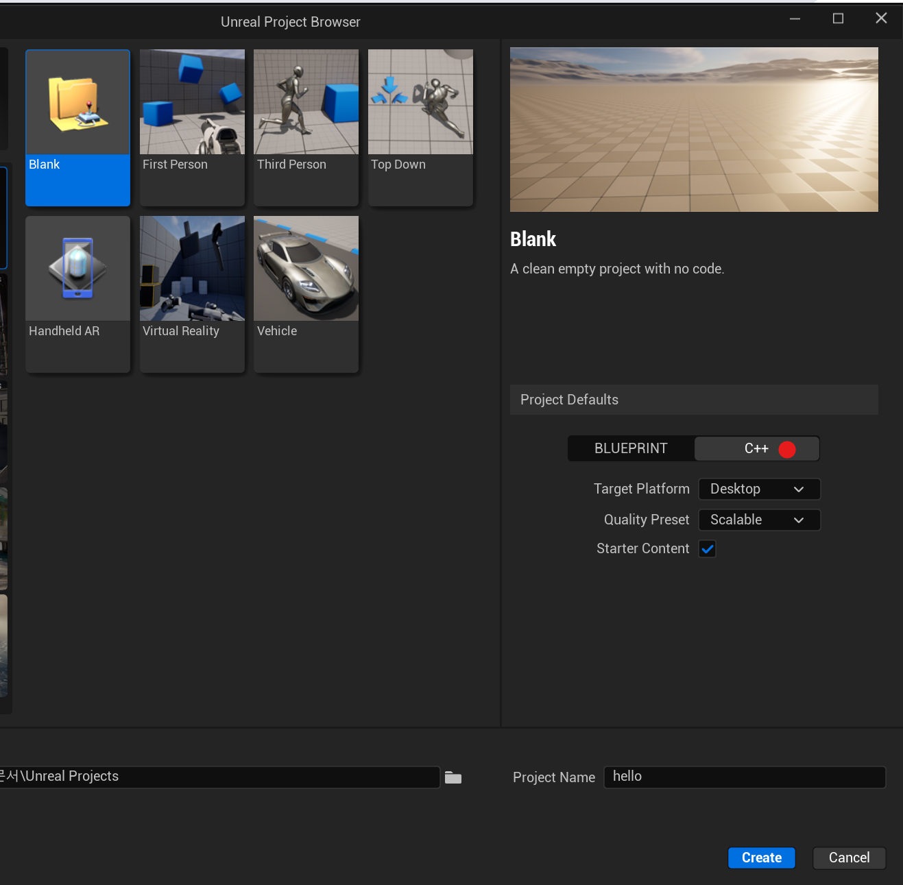903x885 pixels.
Task: Pick the Third Person template
Action: (306, 128)
